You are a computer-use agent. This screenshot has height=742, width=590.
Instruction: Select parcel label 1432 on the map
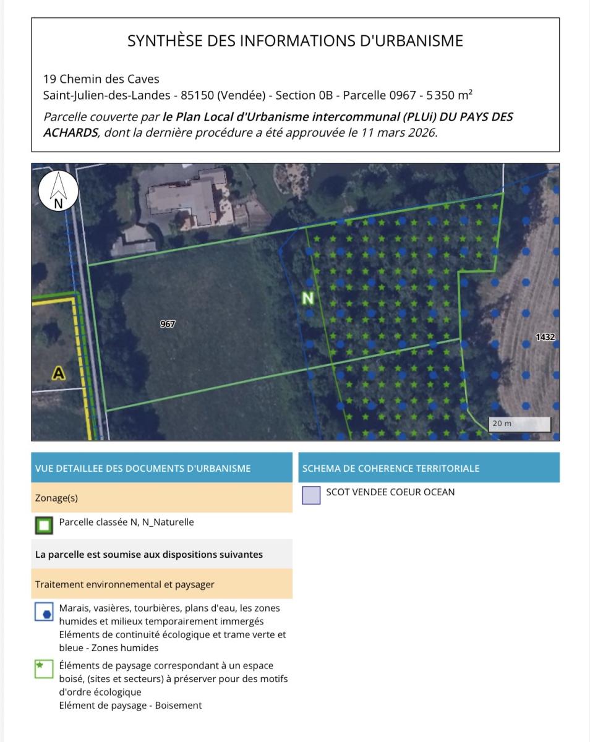click(x=545, y=337)
